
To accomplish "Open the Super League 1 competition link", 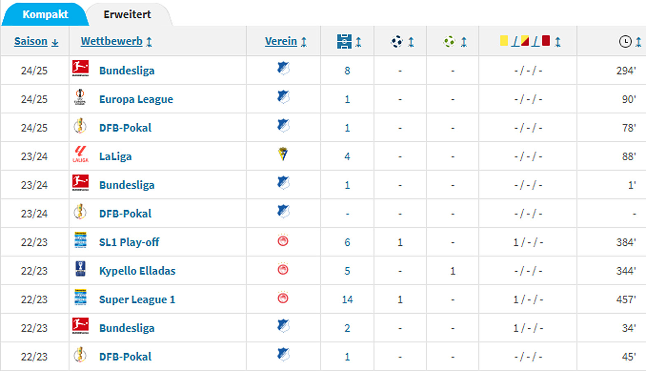I will 137,300.
